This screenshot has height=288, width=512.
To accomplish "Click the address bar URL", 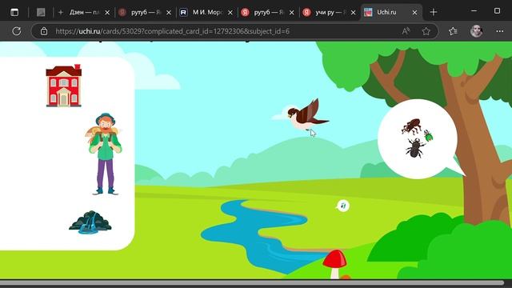I will click(173, 31).
